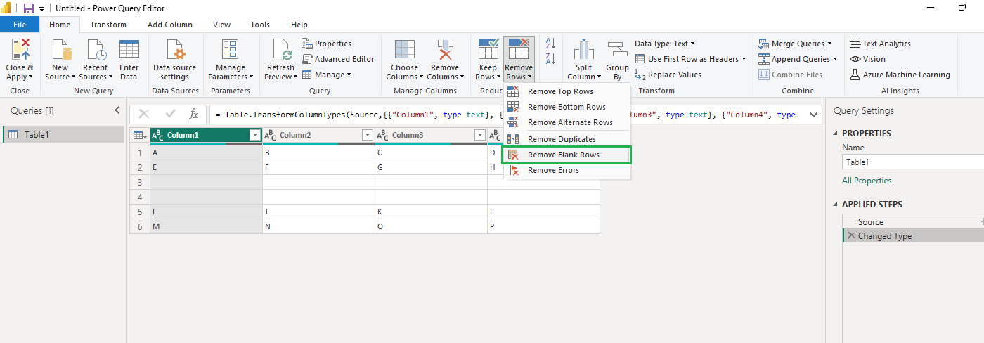Click the Close & Apply icon
Screen dimensions: 984x343
click(x=20, y=50)
